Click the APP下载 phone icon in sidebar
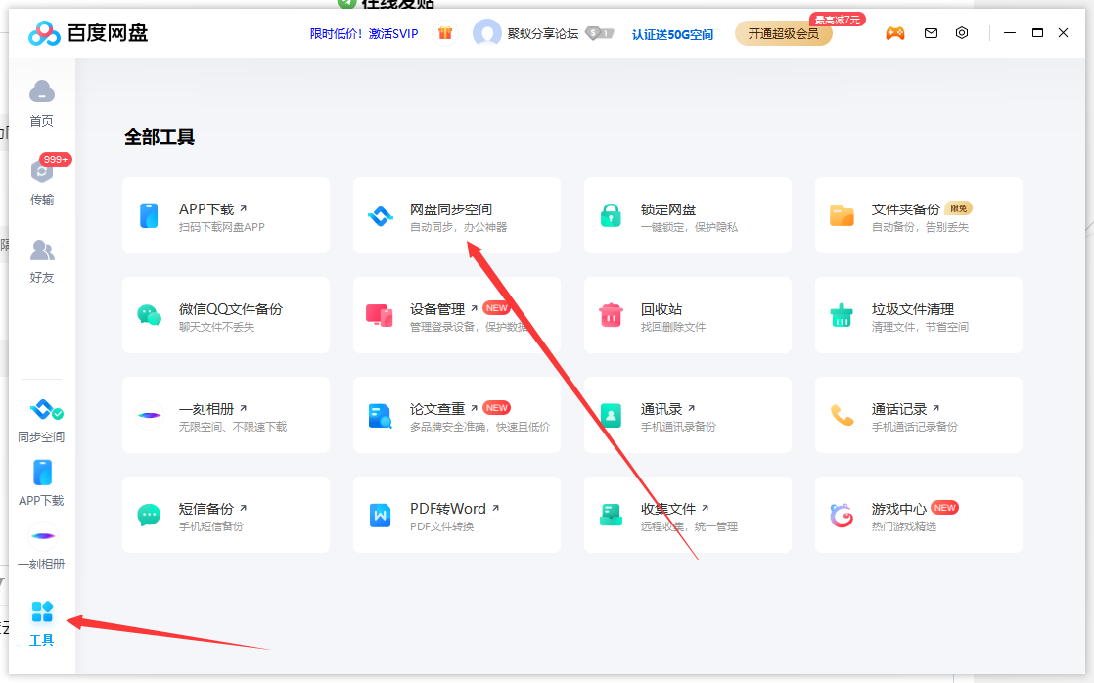 pos(42,473)
